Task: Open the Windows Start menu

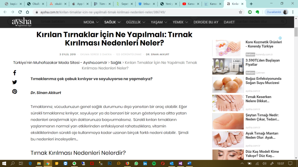Action: click(4, 164)
